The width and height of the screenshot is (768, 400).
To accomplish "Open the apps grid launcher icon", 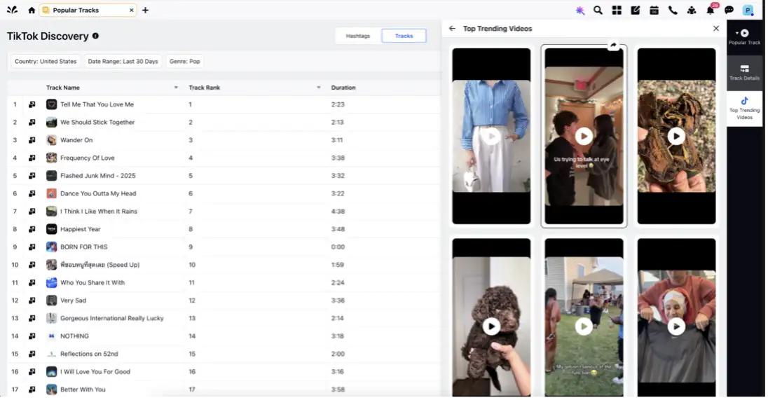I will pyautogui.click(x=617, y=11).
